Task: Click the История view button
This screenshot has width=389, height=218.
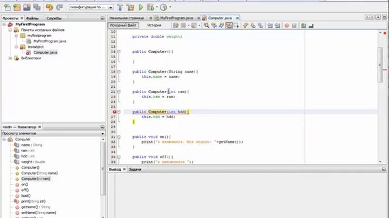Action: tap(154, 25)
